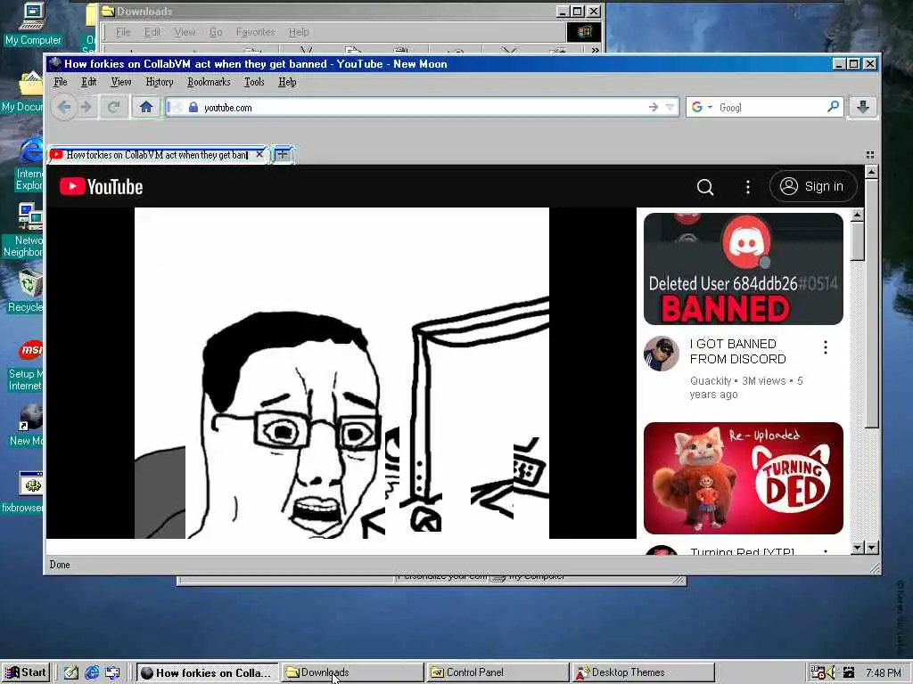The width and height of the screenshot is (913, 684).
Task: Open Network Neighborhood desktop icon
Action: [23, 230]
